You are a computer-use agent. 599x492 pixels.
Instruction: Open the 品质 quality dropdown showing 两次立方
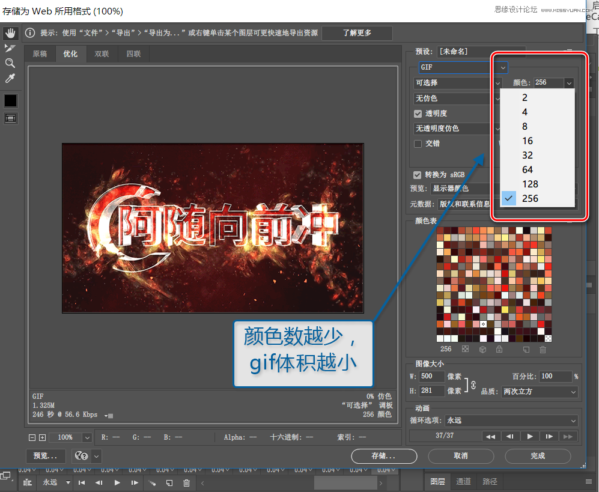(539, 392)
